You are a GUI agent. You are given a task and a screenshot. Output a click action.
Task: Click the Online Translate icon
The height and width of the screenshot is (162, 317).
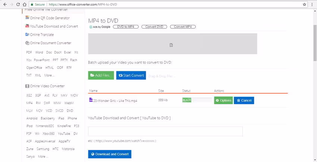[x=27, y=35]
